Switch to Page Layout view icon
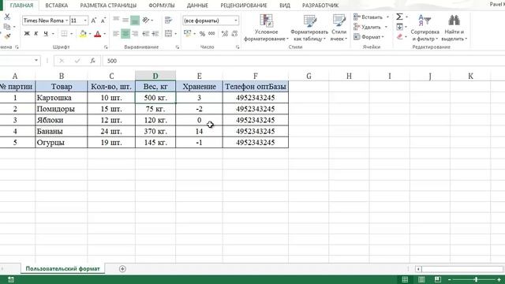 point(421,279)
